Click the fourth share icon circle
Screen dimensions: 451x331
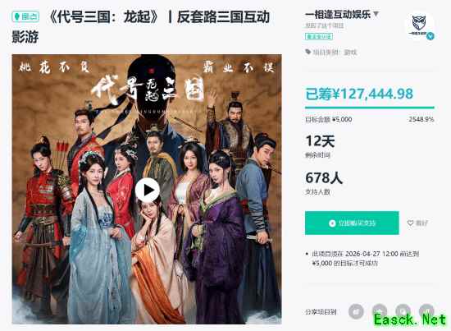[x=427, y=311]
